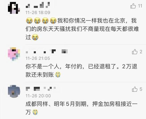Open the gray-blue round avatar profile
The height and width of the screenshot is (119, 146).
click(x=14, y=91)
